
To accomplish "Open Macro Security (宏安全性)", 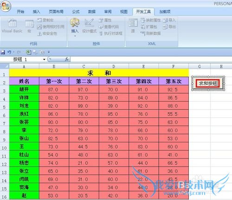I will (x=47, y=33).
